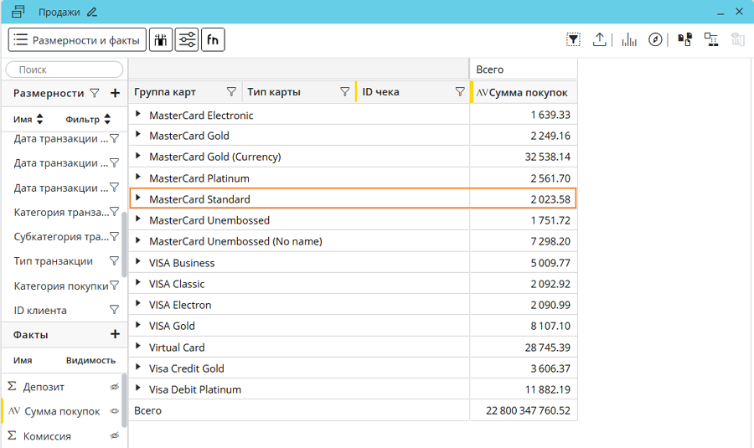Open the fn formula editor button
754x448 pixels.
(x=213, y=39)
